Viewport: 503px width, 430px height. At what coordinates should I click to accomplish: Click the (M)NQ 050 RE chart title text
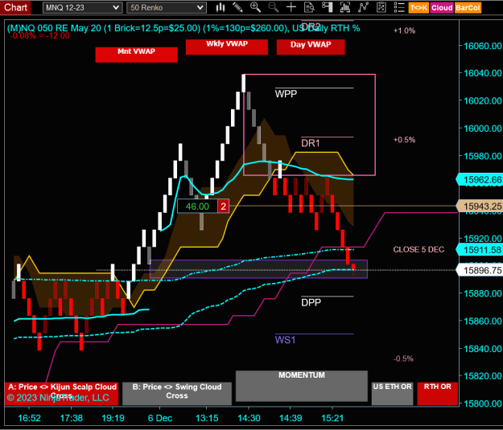click(x=183, y=28)
